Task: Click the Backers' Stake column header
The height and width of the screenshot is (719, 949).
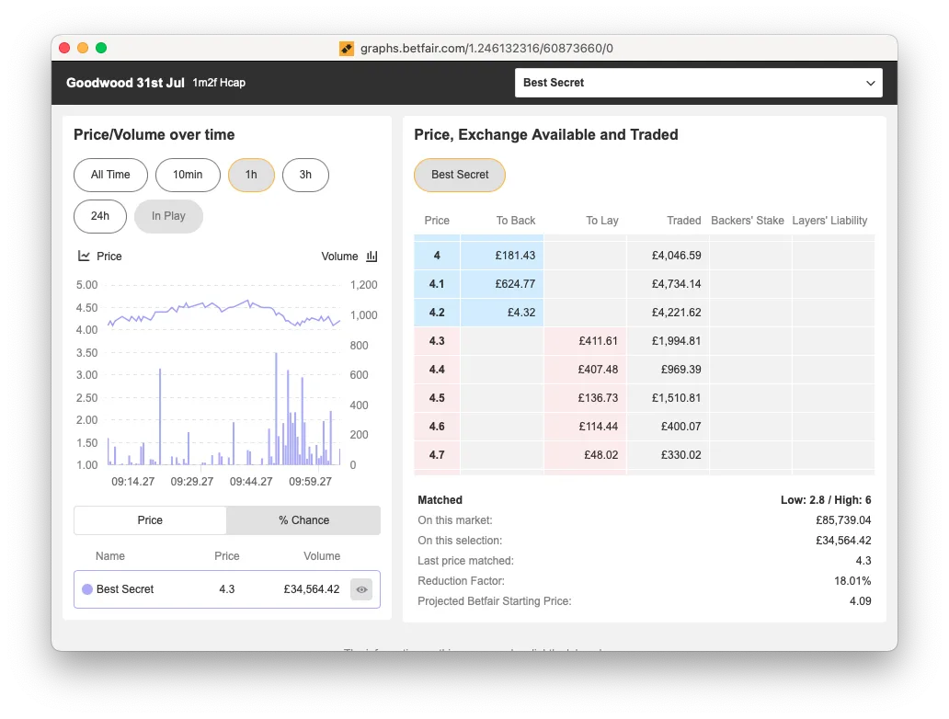Action: [748, 221]
